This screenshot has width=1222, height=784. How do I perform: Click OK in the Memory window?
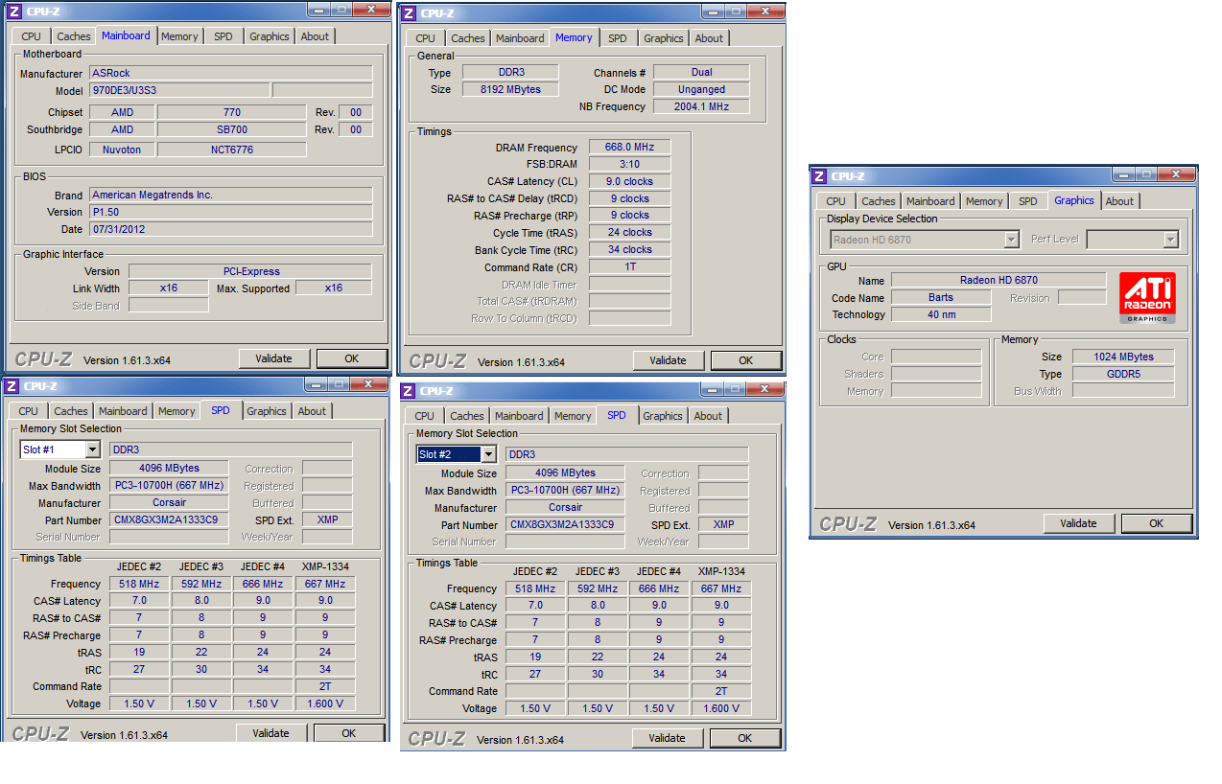click(746, 360)
